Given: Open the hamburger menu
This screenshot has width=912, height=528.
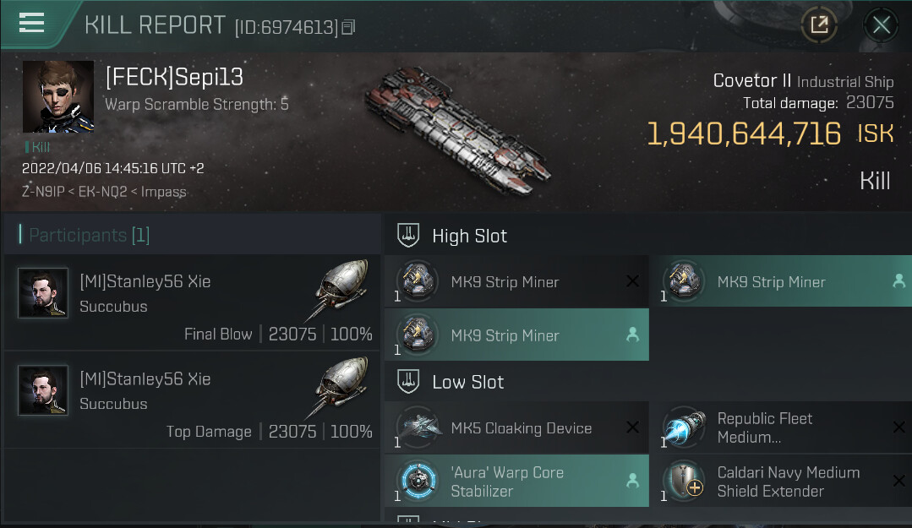Looking at the screenshot, I should (x=31, y=23).
